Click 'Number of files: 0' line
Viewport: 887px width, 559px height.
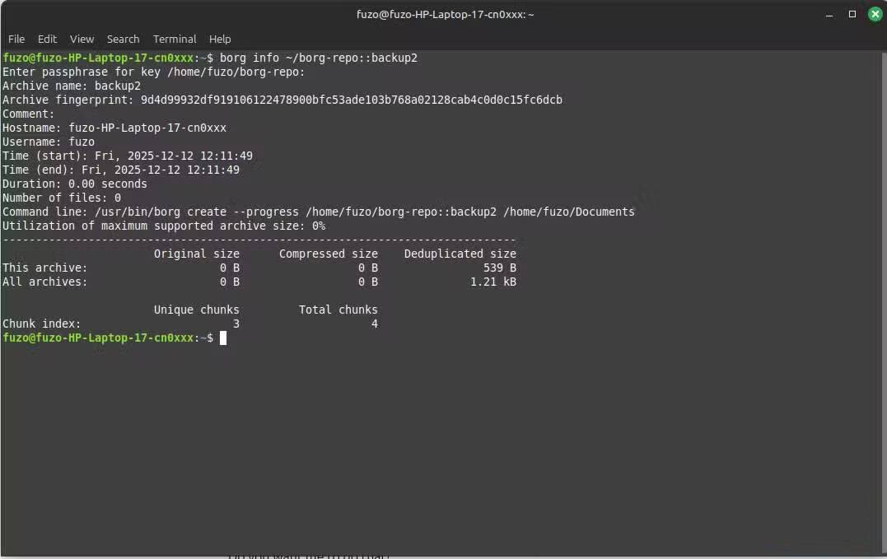click(62, 198)
